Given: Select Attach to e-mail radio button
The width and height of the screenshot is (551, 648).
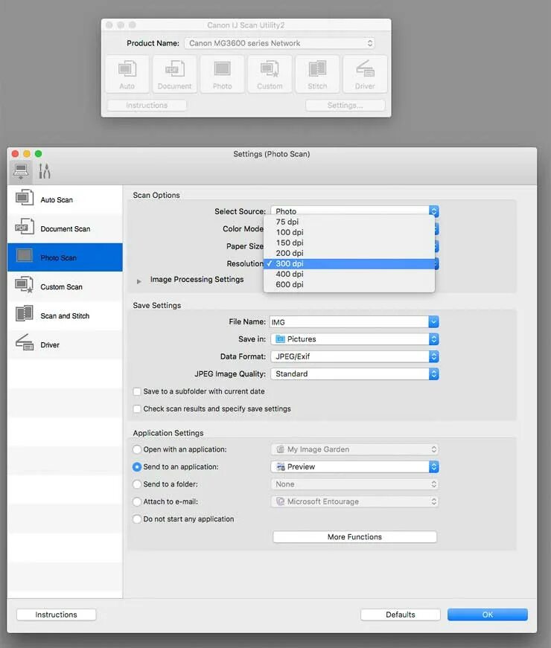Looking at the screenshot, I should (136, 501).
